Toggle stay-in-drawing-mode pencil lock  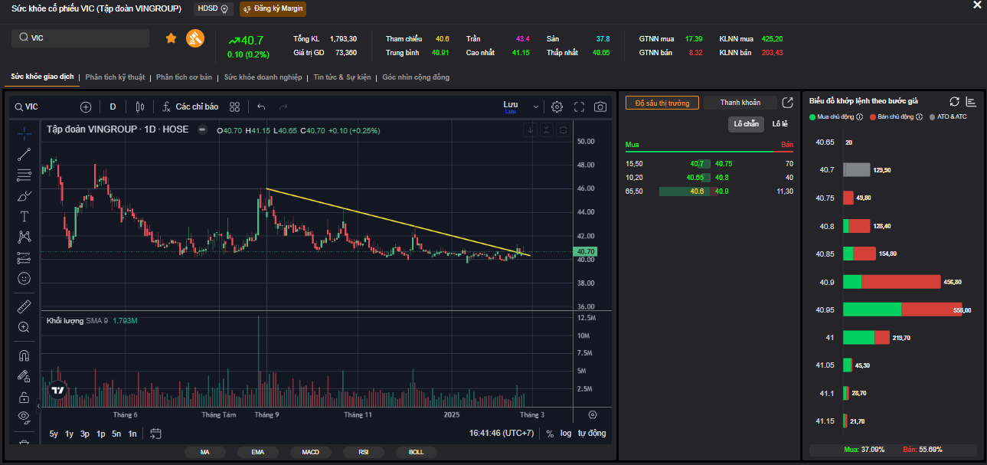coord(24,376)
